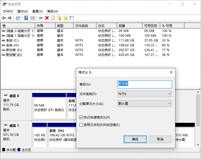Screen dimensions: 201x159
Task: Click the red X delete icon
Action: [x=47, y=18]
